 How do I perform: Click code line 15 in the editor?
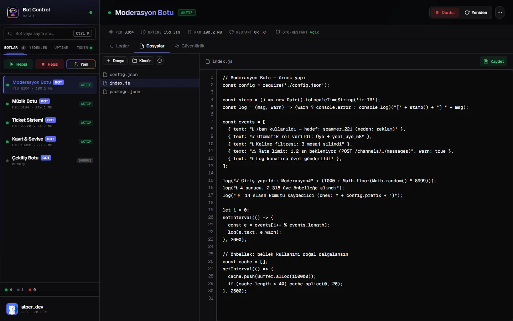[x=329, y=181]
